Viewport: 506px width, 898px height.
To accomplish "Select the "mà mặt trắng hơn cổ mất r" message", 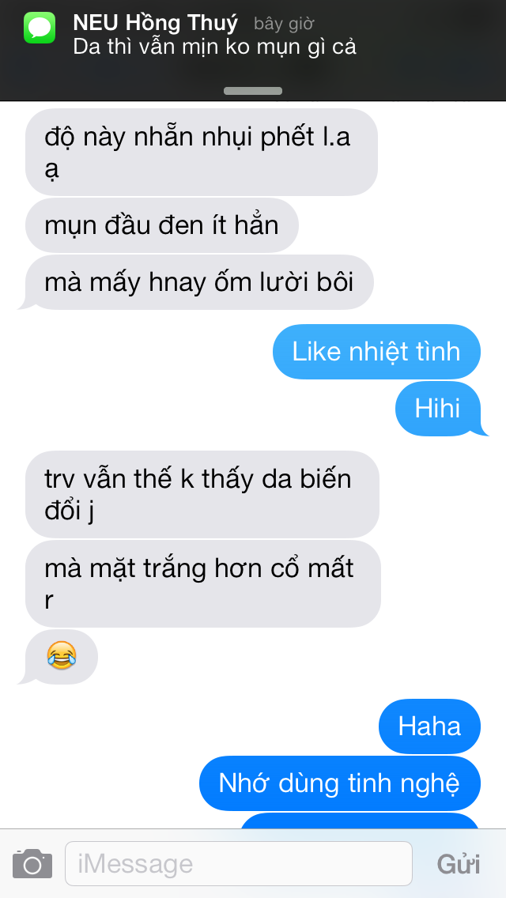I will pos(203,583).
